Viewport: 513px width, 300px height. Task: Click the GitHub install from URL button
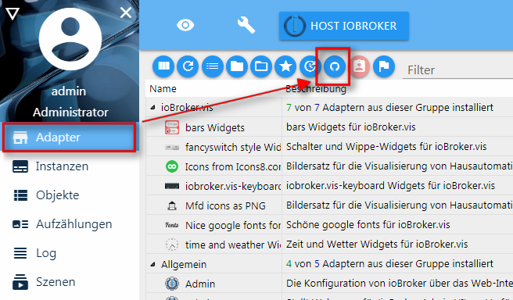335,66
